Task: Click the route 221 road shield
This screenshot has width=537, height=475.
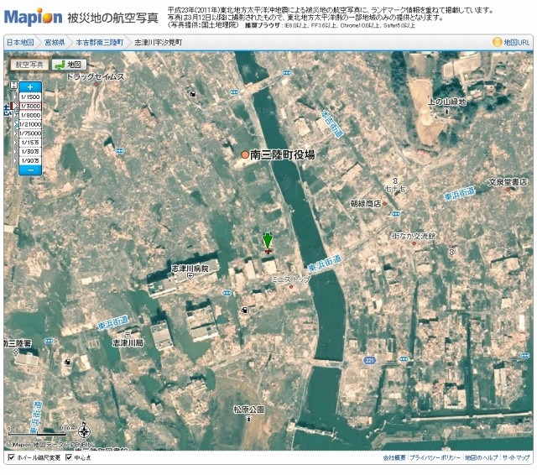Action: (x=369, y=360)
